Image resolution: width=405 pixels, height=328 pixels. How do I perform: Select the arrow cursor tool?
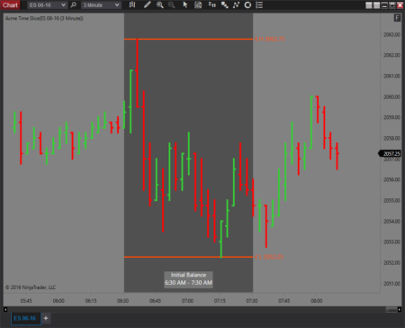coord(185,5)
